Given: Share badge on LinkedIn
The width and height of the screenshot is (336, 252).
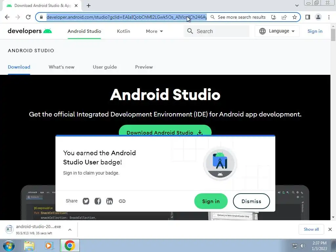Looking at the screenshot, I should (x=110, y=201).
